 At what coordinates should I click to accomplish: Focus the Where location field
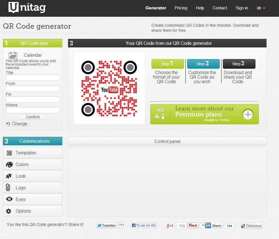point(33,110)
